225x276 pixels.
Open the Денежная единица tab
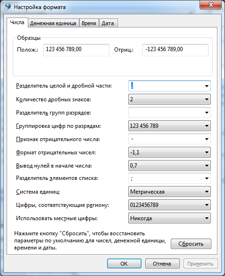pos(53,23)
